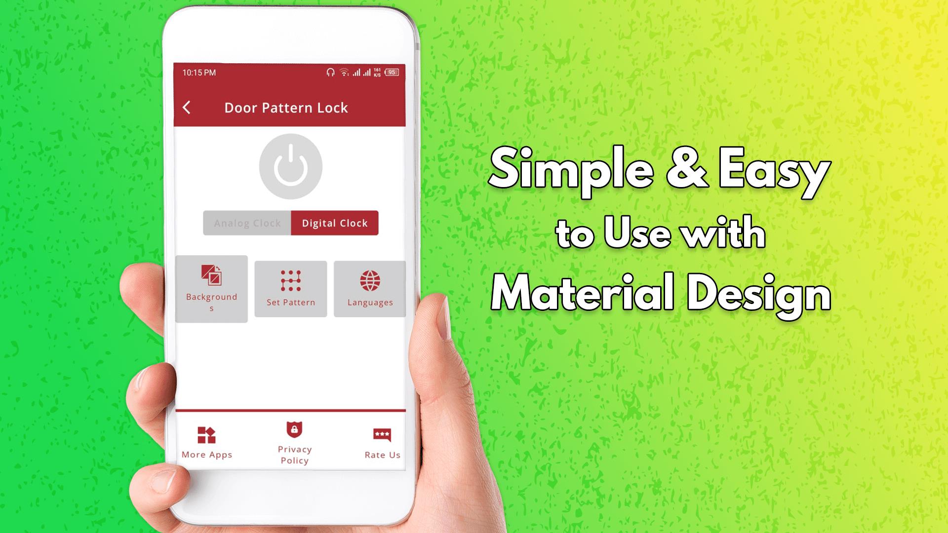Enable the Door Pattern Lock toggle
Image resolution: width=948 pixels, height=533 pixels.
point(292,167)
